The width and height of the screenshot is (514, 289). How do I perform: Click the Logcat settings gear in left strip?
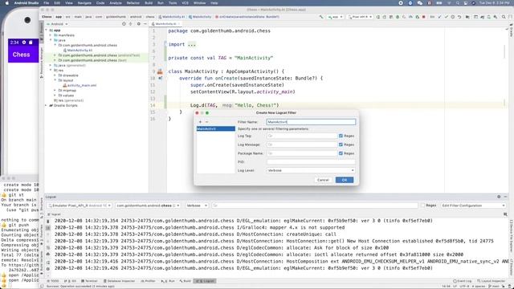pyautogui.click(x=48, y=269)
